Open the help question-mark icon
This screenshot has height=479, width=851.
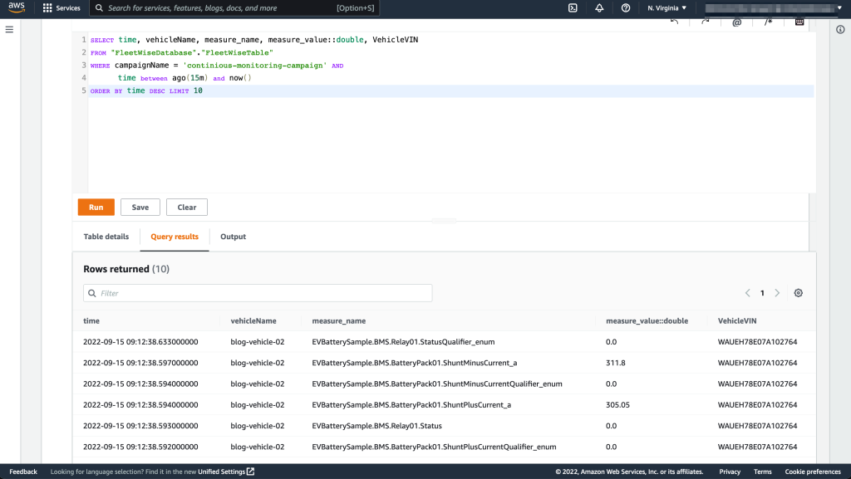[626, 7]
